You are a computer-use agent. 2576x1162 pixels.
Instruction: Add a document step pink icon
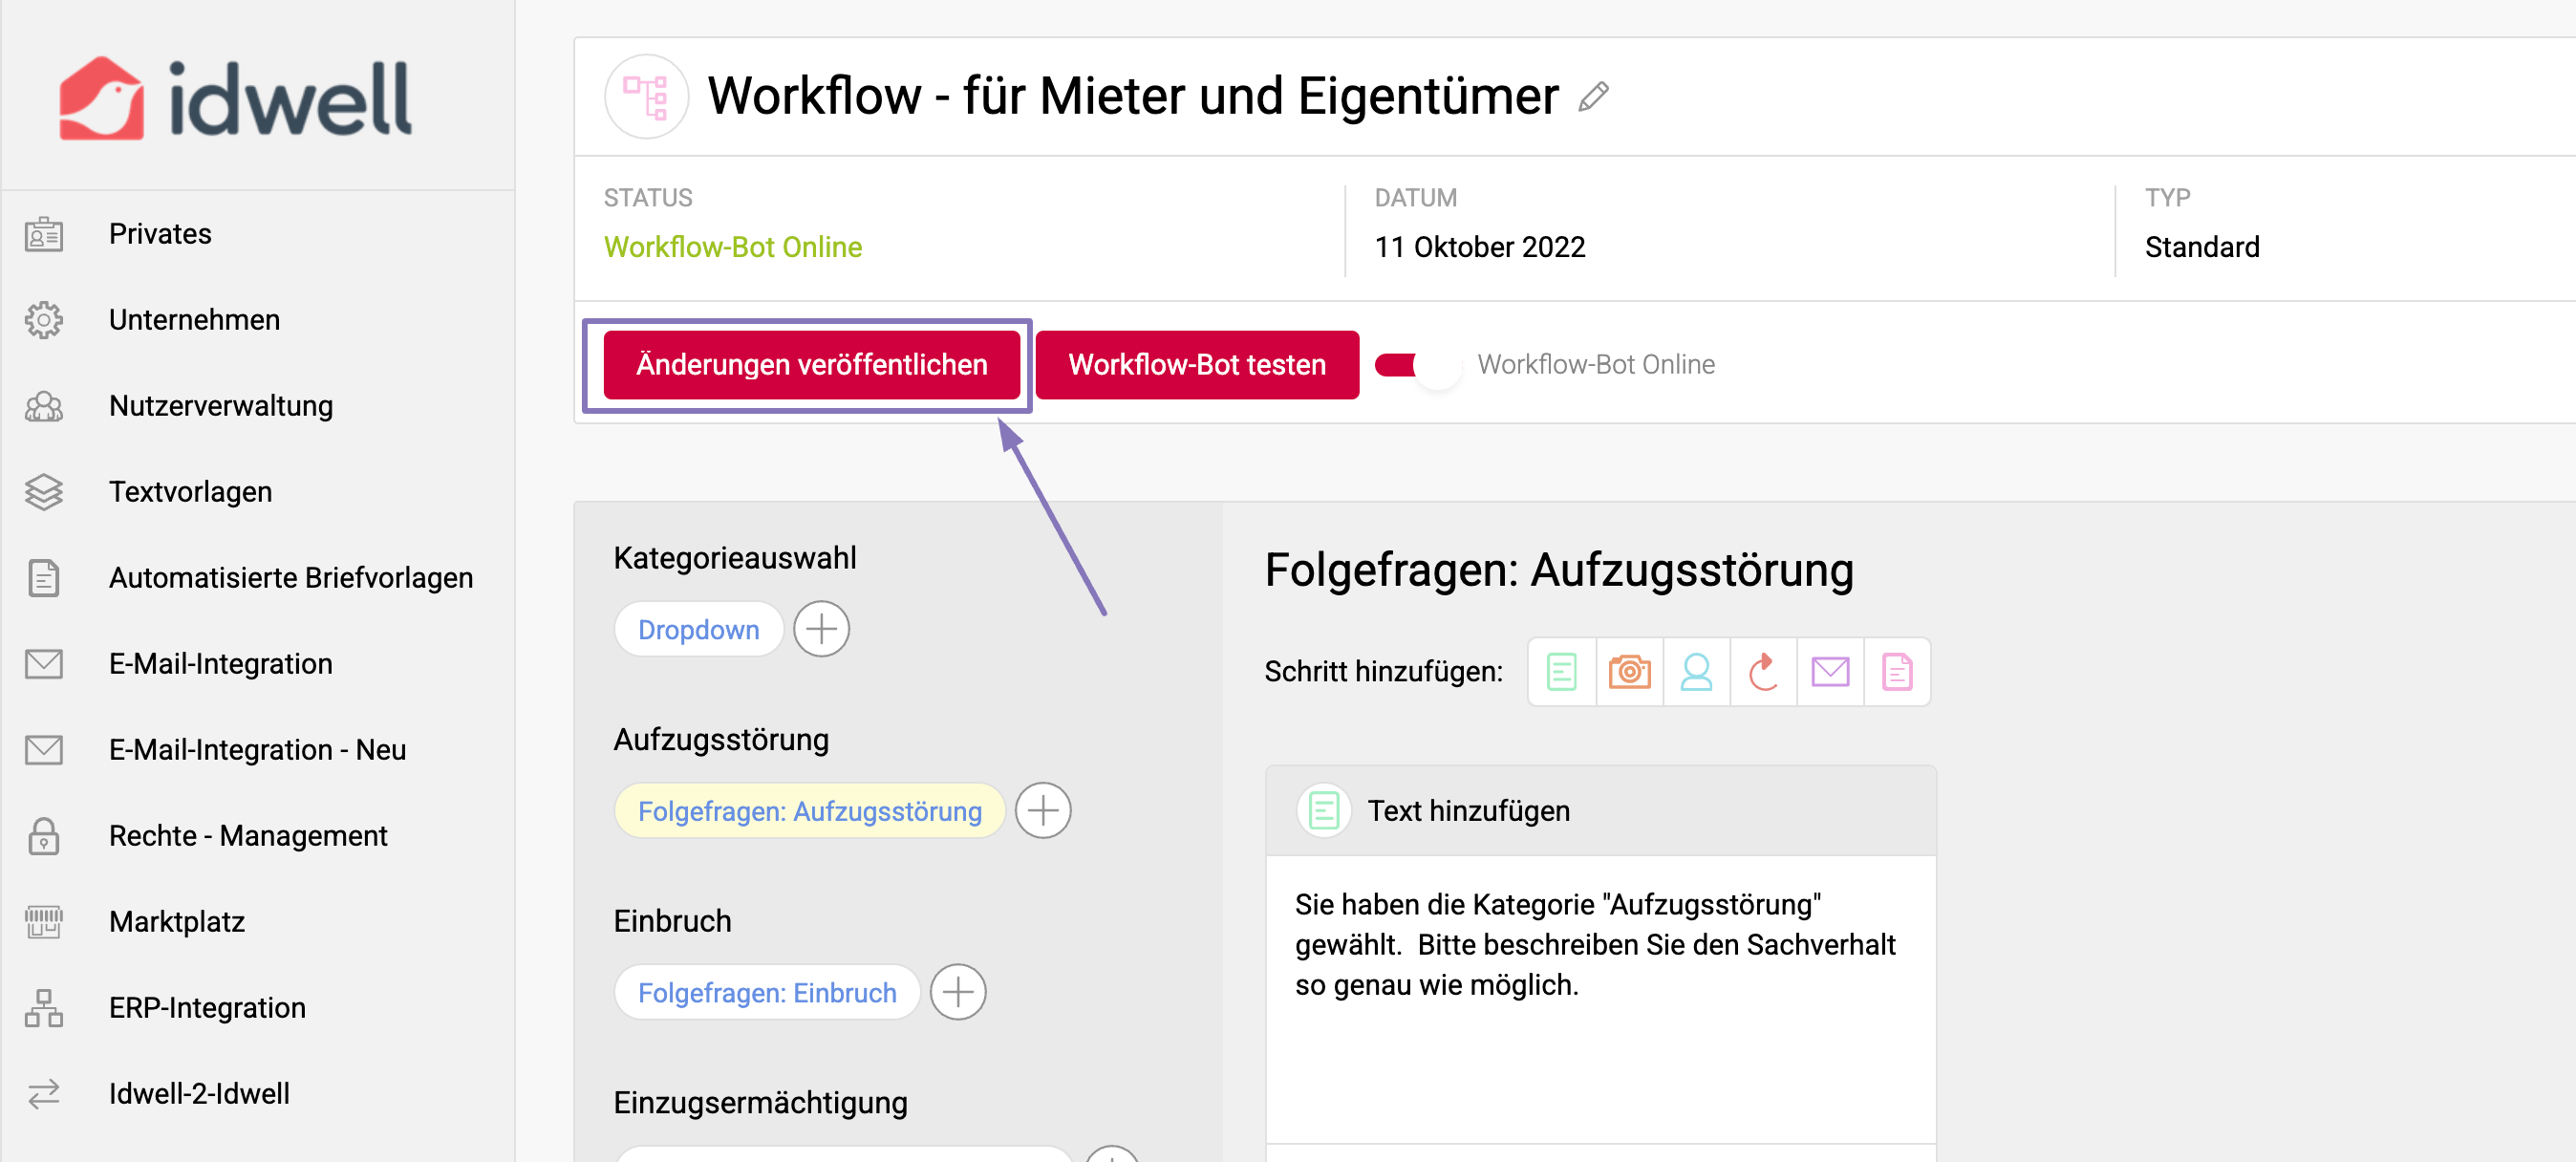point(1897,672)
